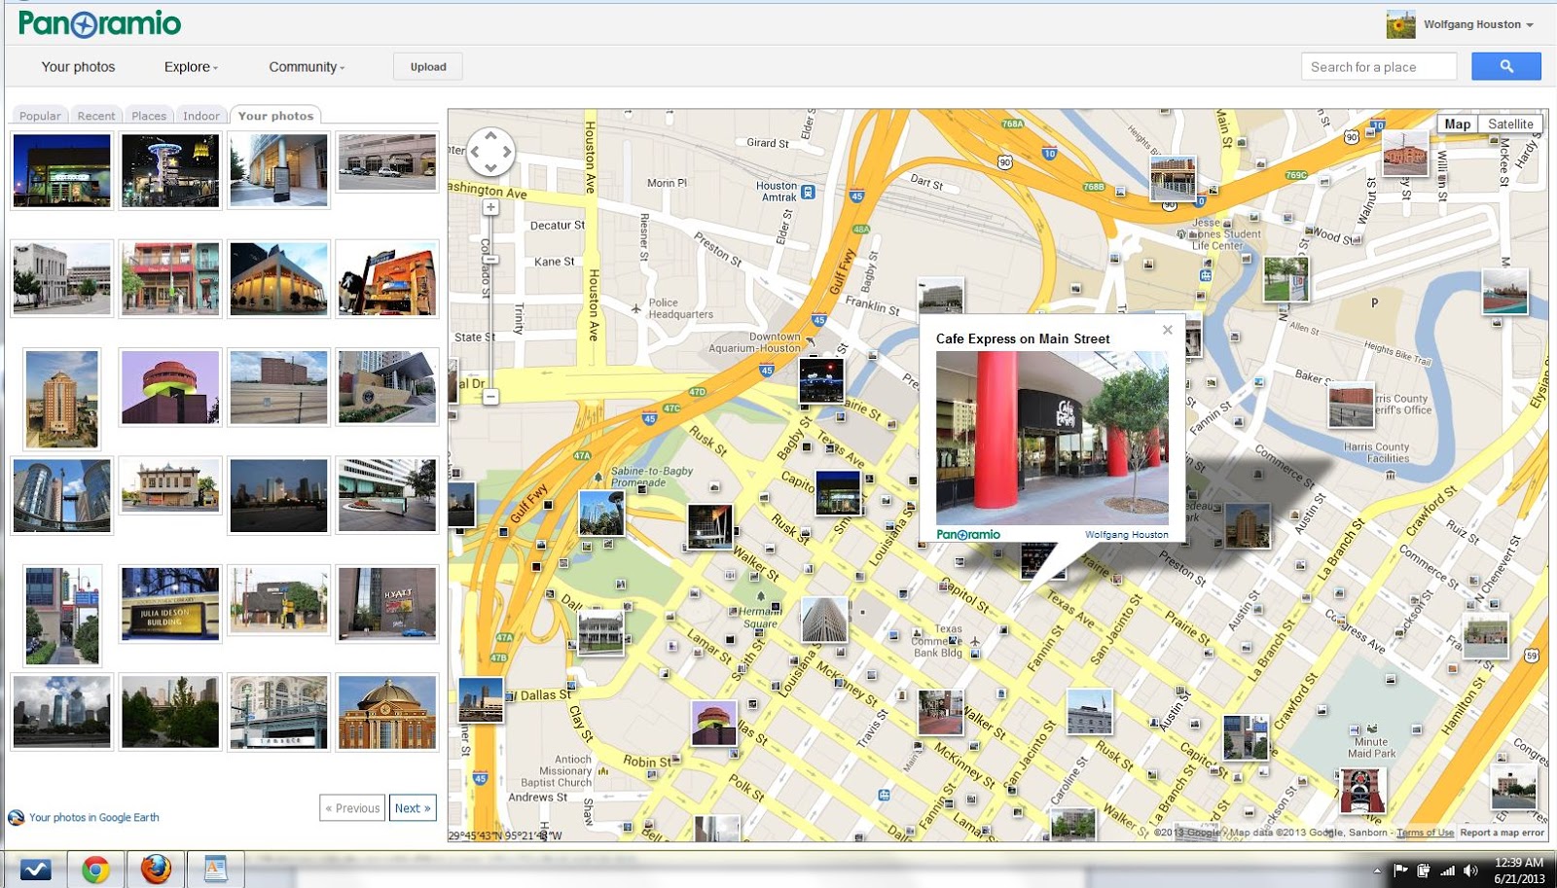Pan the map down with the arrow control
The height and width of the screenshot is (888, 1557).
pos(490,167)
